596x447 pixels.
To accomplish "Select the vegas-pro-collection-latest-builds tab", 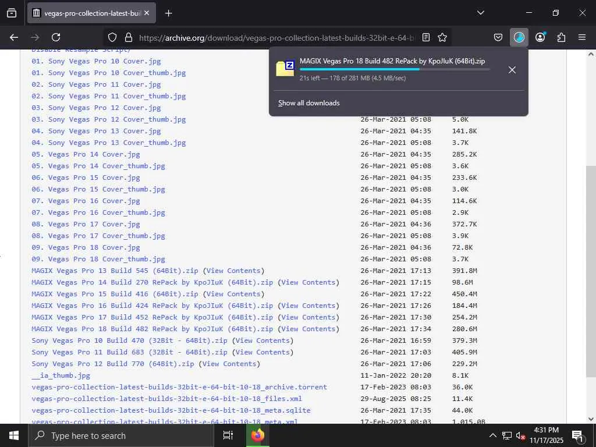I will point(91,13).
